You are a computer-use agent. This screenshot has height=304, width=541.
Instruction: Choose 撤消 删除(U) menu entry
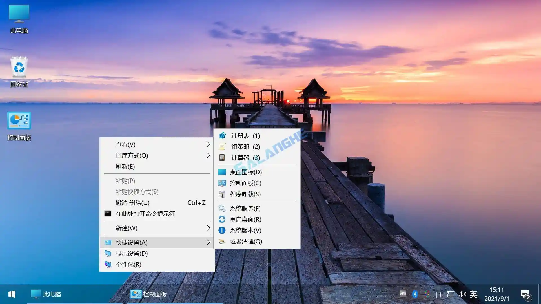pos(157,203)
